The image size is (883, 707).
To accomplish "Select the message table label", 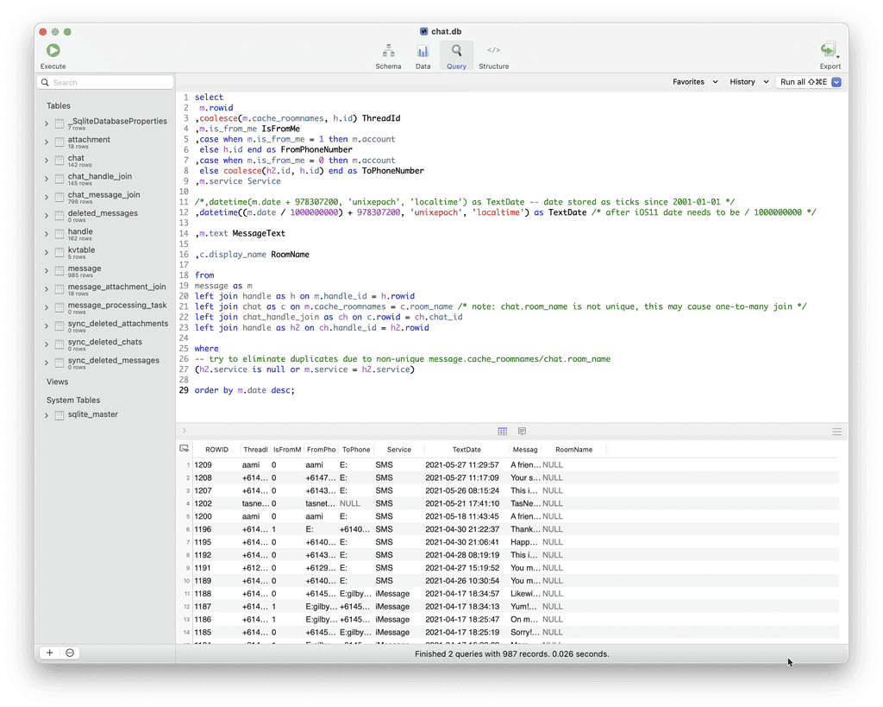I will point(85,268).
